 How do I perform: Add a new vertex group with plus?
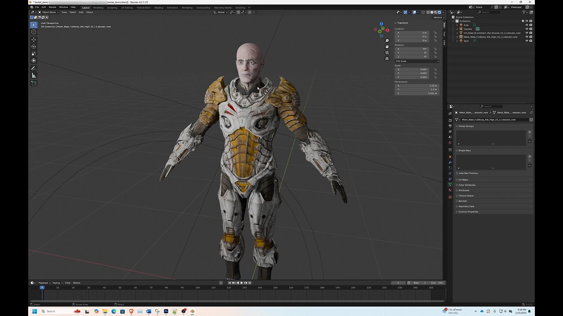(x=530, y=132)
